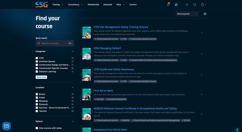Select the Exeter location checkbox
Screen dimensions: 242x132
point(37,98)
